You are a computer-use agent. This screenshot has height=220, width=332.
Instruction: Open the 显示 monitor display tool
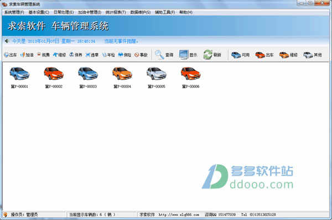click(x=188, y=55)
